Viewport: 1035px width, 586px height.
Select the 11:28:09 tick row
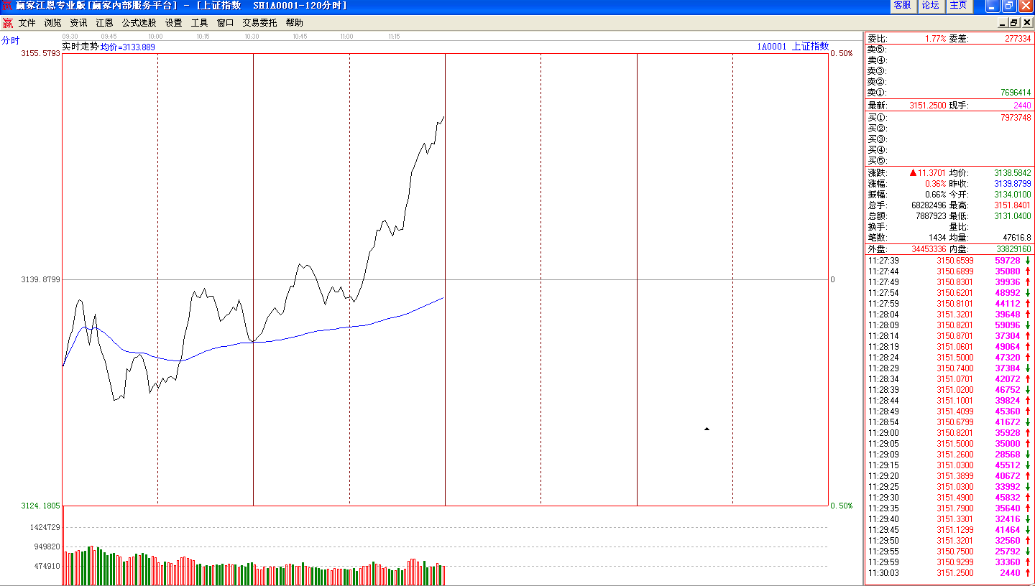(x=949, y=325)
